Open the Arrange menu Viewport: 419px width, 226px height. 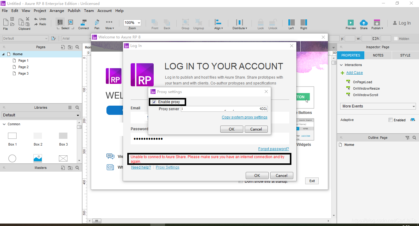click(x=57, y=10)
